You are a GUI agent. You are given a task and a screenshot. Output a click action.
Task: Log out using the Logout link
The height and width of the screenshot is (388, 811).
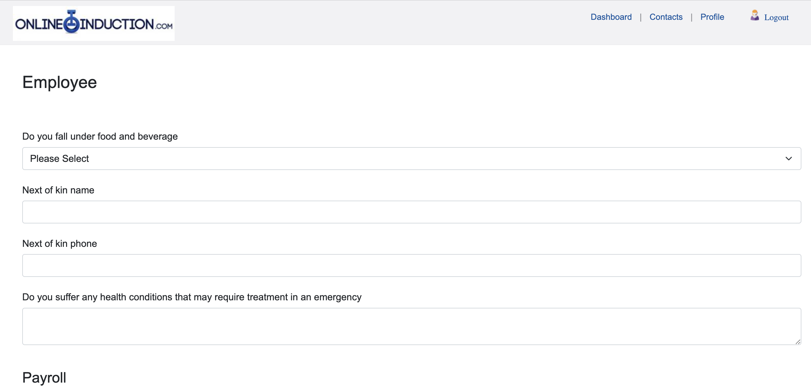coord(776,17)
